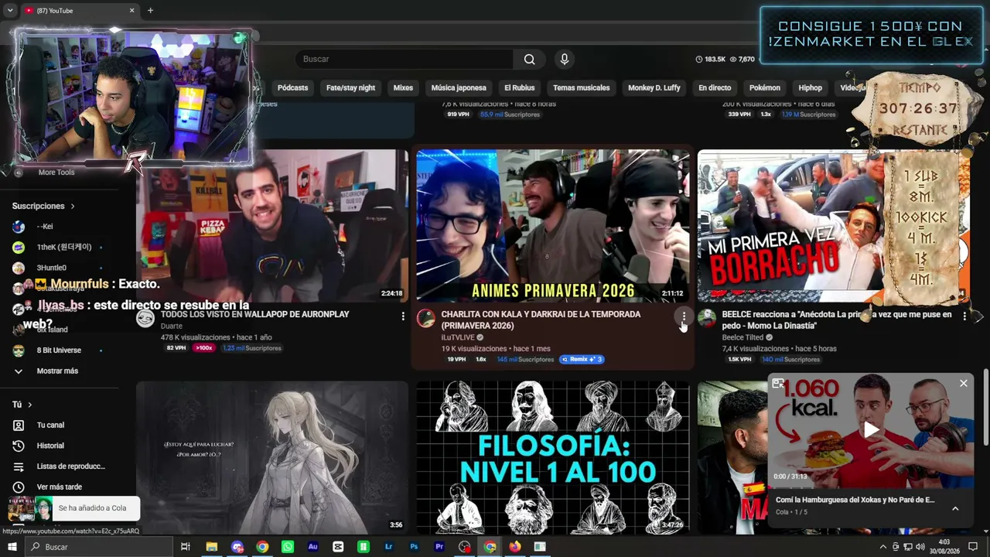This screenshot has width=990, height=557.
Task: Select the Fate/stay night filter chip
Action: tap(350, 87)
